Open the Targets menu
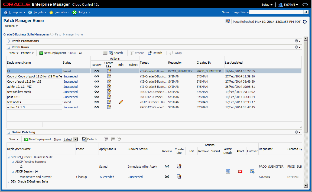Image resolution: width=312 pixels, height=192 pixels. coord(37,12)
